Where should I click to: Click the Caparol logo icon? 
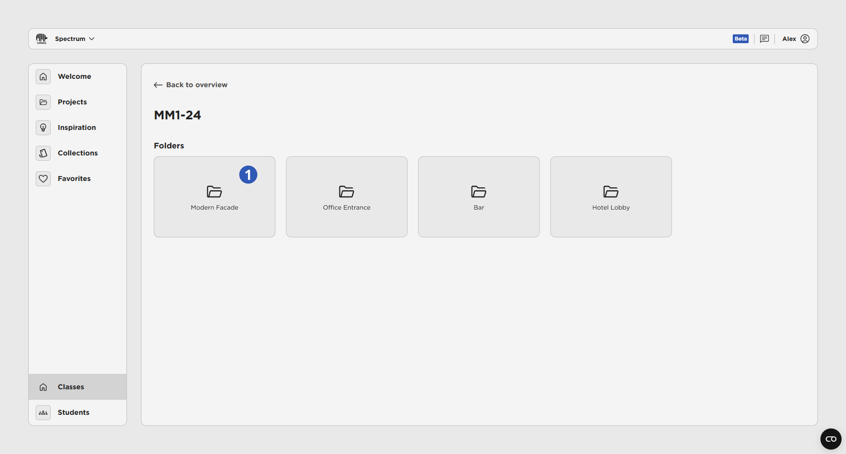[x=41, y=39]
